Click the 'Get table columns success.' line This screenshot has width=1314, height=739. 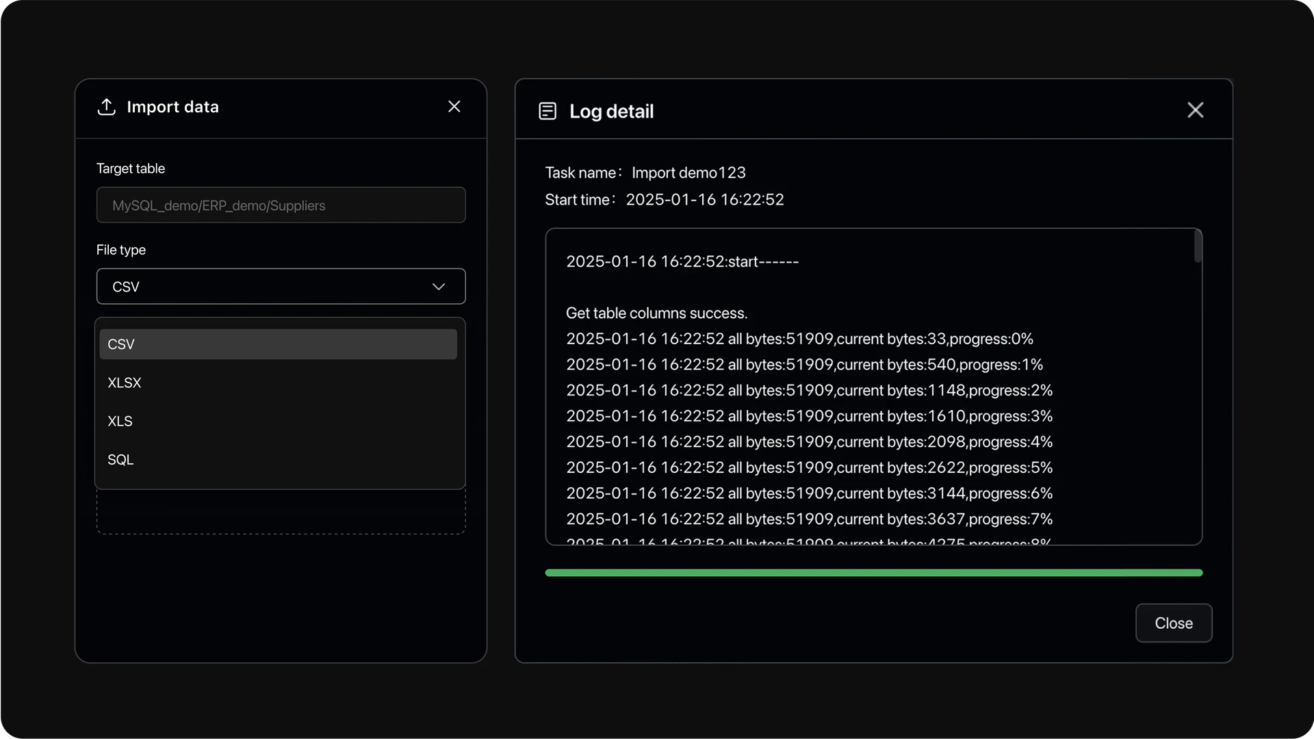pyautogui.click(x=656, y=313)
